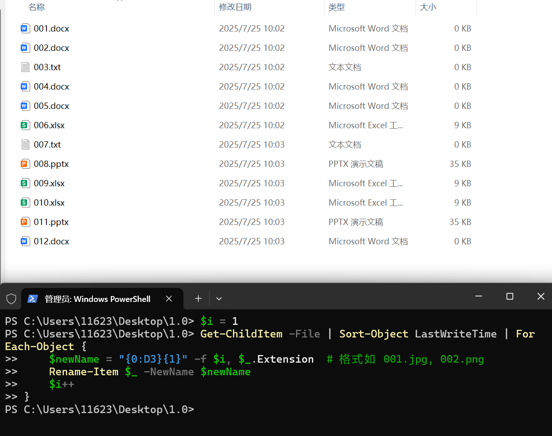Click the spreadsheet icon of 006.xlsx
The height and width of the screenshot is (436, 552).
click(x=25, y=125)
